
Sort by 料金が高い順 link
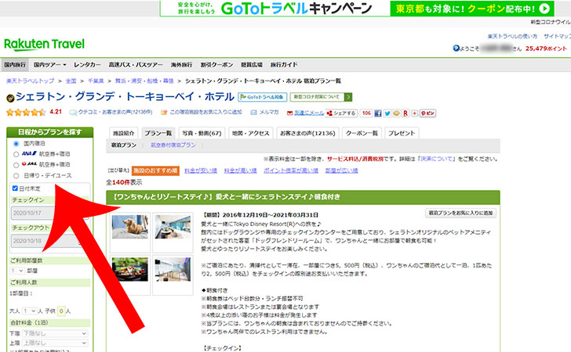240,171
